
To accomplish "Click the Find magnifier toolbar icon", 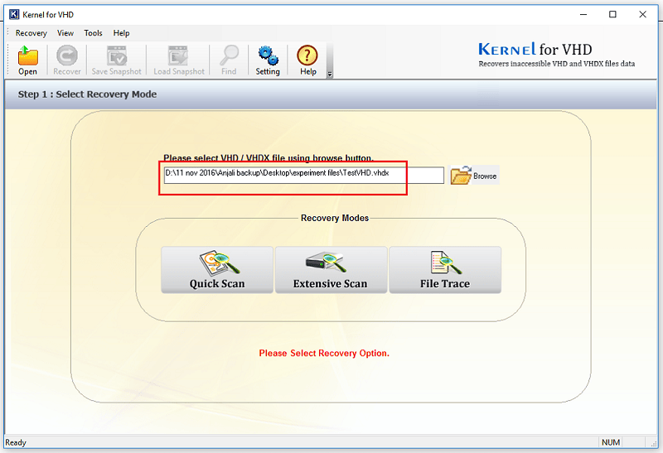I will coord(229,60).
